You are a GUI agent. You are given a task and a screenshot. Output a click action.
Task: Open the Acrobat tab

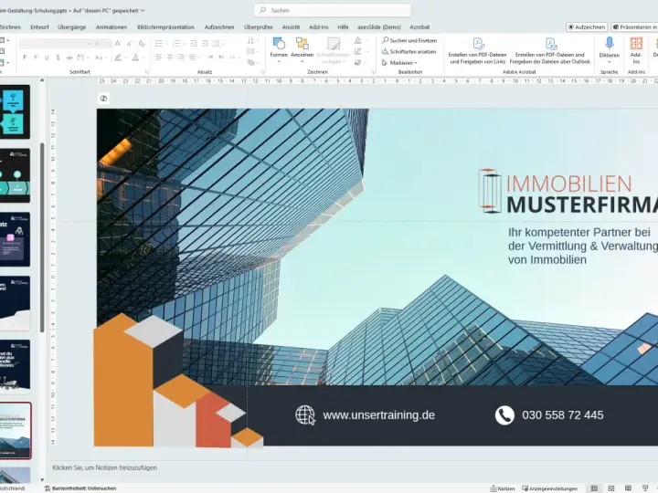(419, 27)
